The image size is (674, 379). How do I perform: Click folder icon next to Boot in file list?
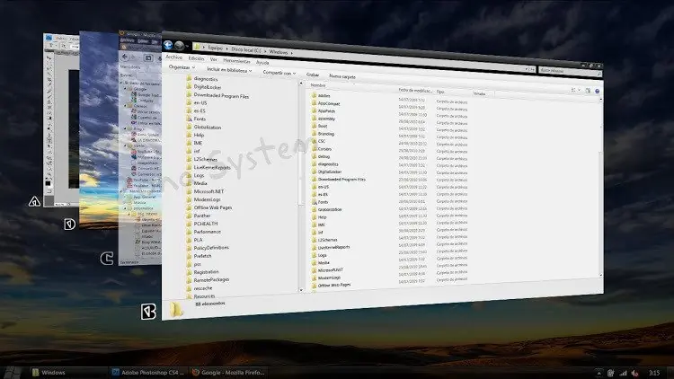tap(314, 126)
